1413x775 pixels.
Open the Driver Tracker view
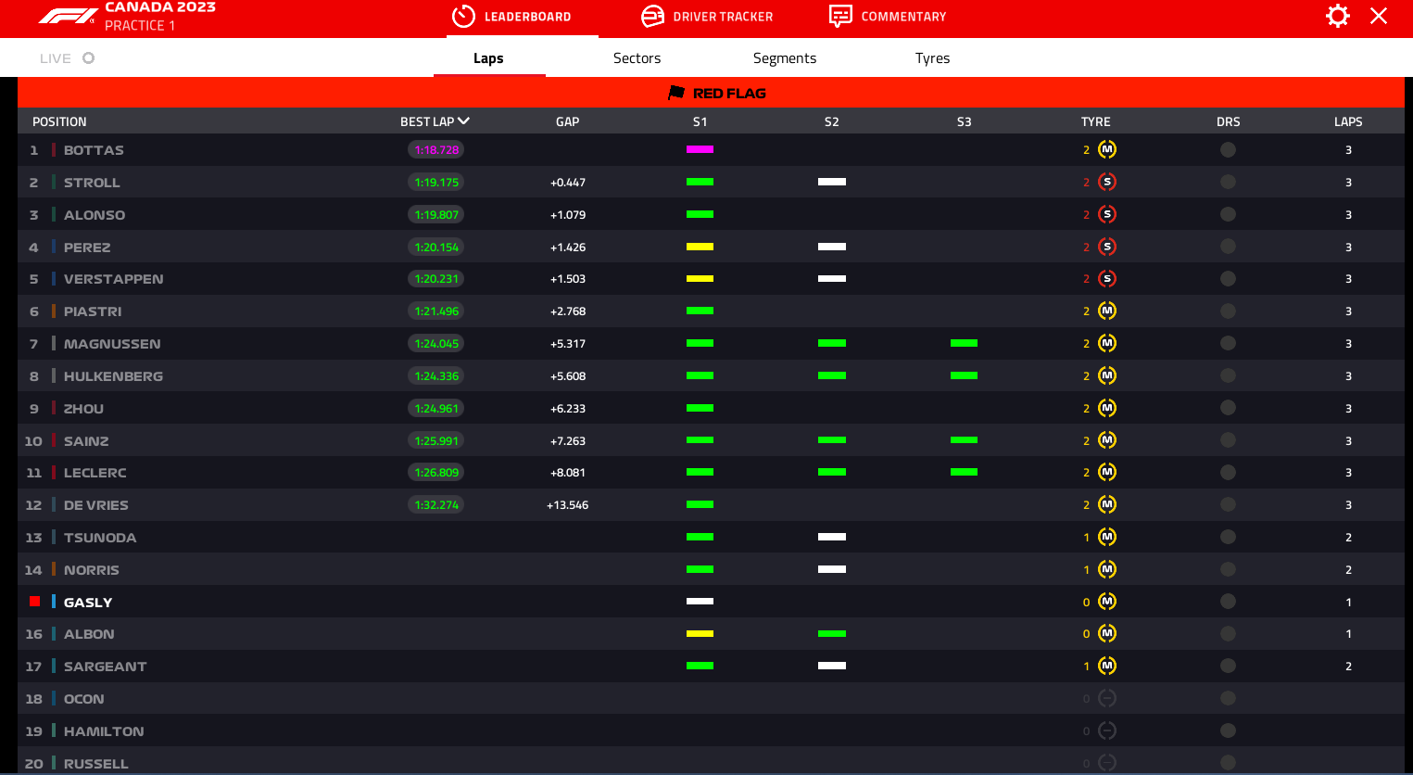click(707, 17)
